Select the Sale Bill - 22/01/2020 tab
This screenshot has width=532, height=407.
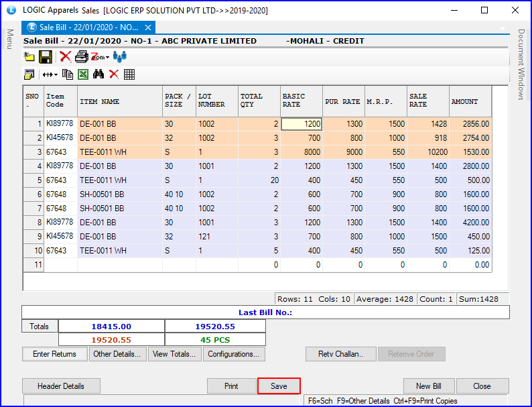(88, 27)
